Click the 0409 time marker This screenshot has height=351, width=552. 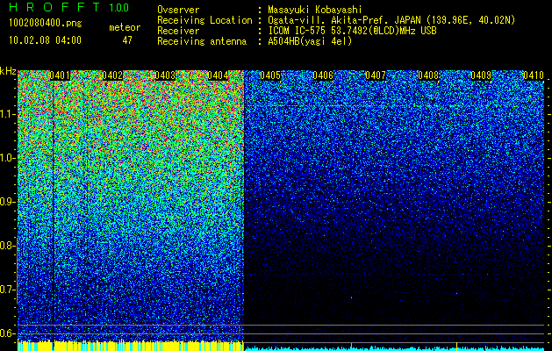click(481, 75)
